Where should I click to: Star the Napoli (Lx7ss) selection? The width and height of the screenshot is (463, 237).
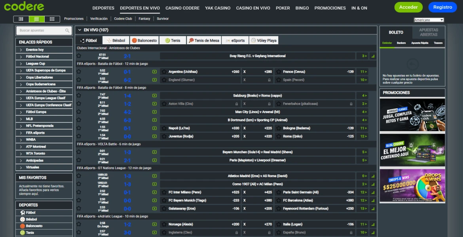(x=164, y=128)
